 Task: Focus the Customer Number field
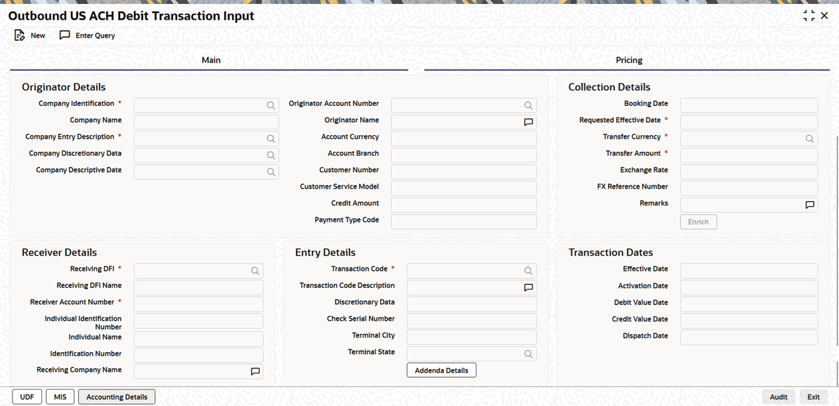coord(463,171)
